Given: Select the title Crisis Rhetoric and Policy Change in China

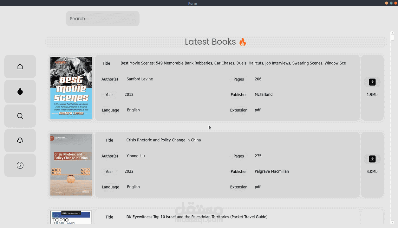Looking at the screenshot, I should [x=164, y=140].
